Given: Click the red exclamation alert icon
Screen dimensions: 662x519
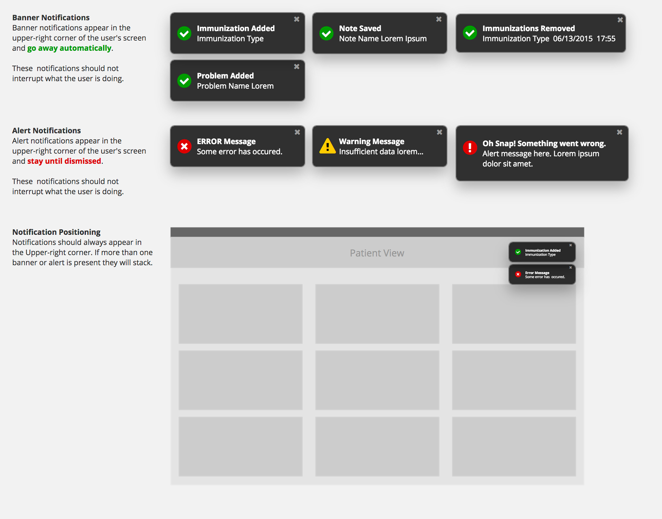Looking at the screenshot, I should pyautogui.click(x=470, y=148).
